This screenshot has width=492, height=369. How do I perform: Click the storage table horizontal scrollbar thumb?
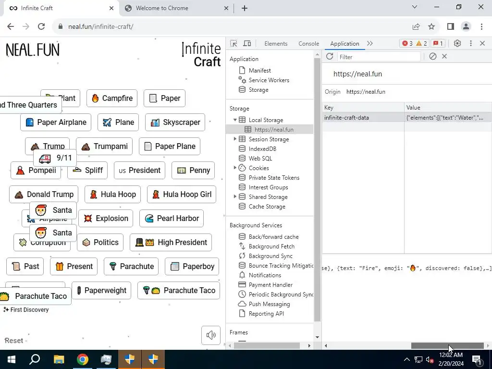(447, 345)
